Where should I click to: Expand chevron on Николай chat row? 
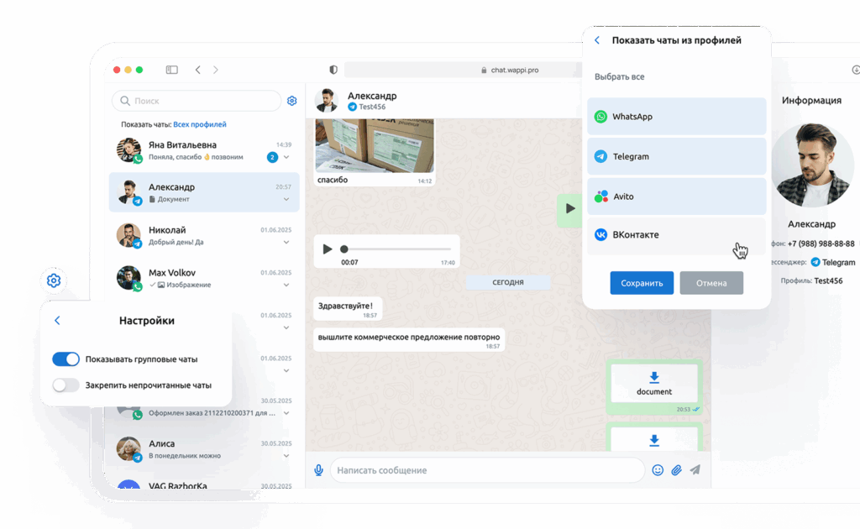286,243
